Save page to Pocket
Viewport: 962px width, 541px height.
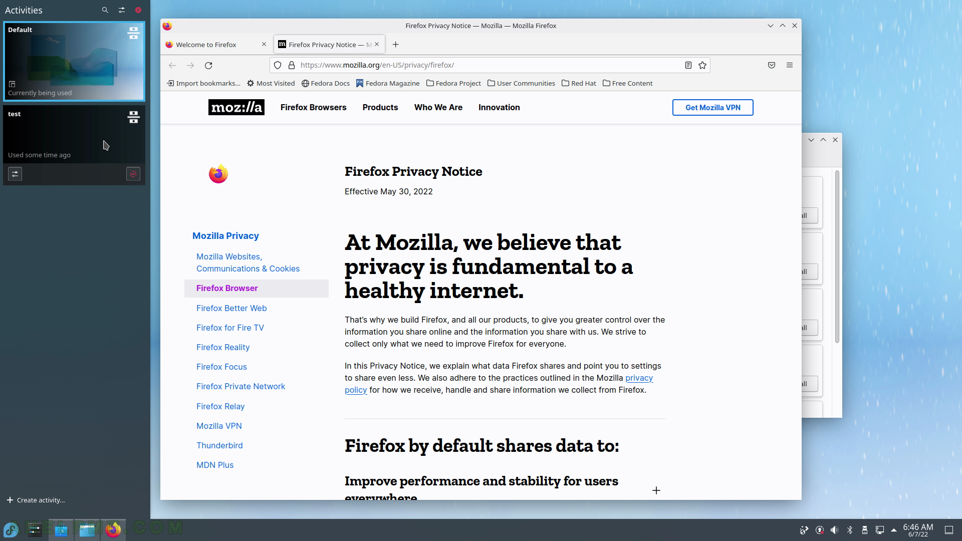coord(772,65)
